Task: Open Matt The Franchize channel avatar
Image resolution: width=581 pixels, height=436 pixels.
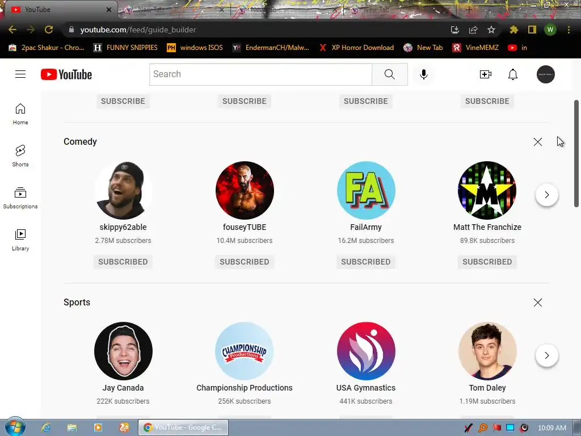Action: coord(487,191)
